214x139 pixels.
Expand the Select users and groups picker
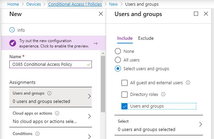[x=160, y=125]
